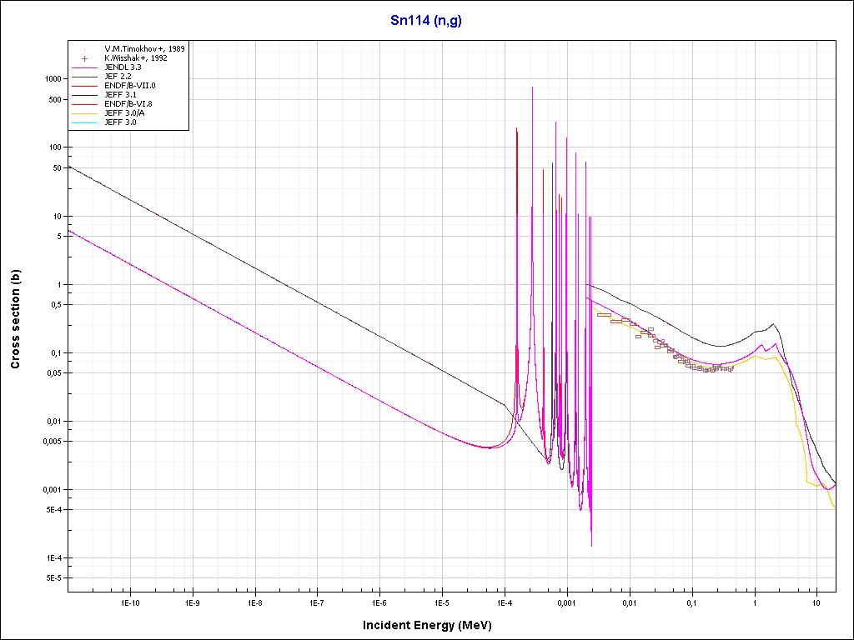Select the ENDF/B-VII.0 legend label
This screenshot has height=640, width=854.
click(129, 86)
